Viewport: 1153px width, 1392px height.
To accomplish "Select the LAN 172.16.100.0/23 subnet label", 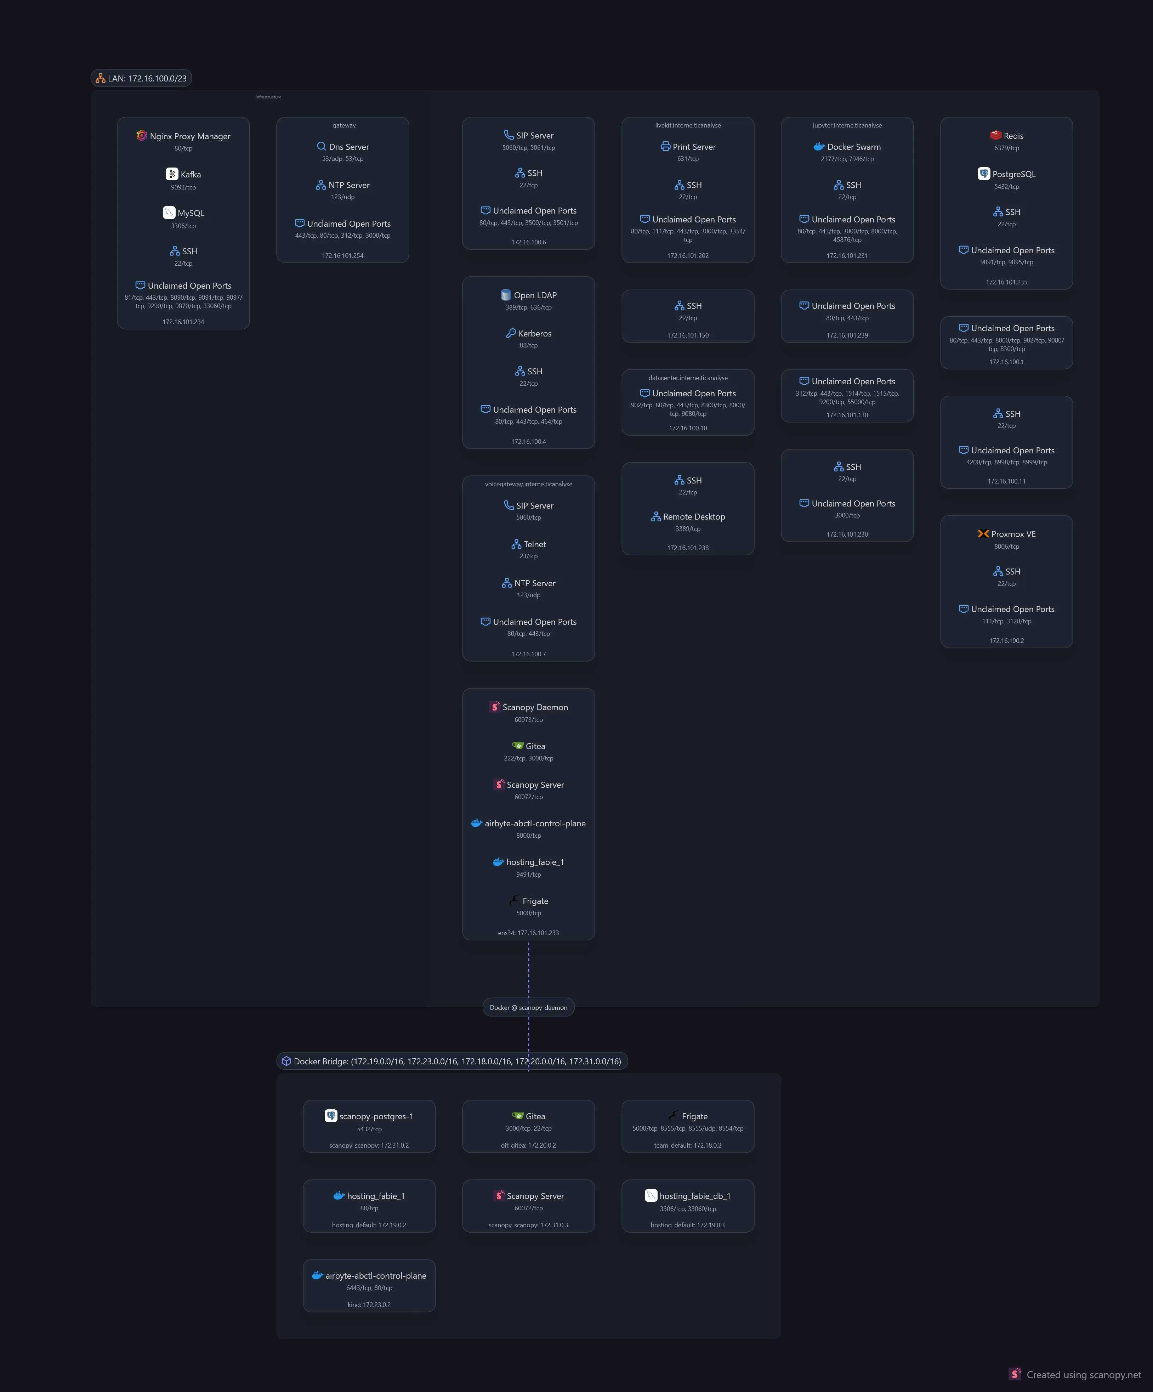I will tap(141, 78).
